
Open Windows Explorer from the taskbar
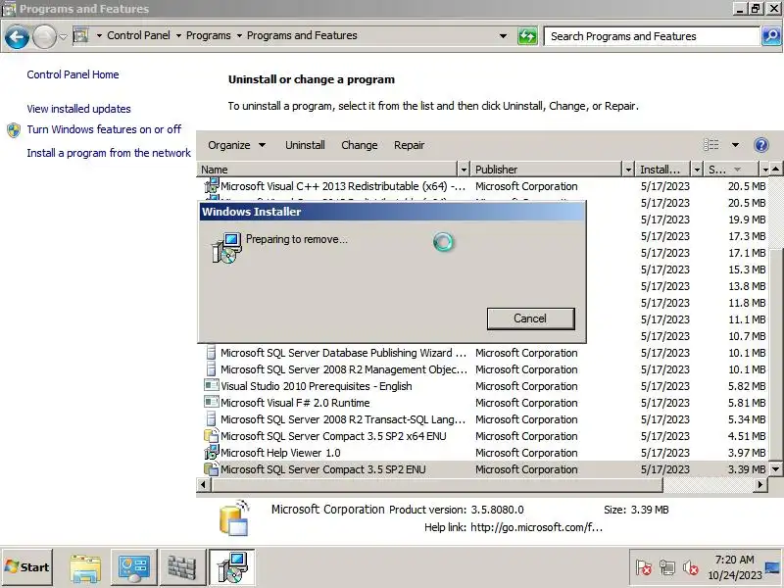click(x=85, y=567)
